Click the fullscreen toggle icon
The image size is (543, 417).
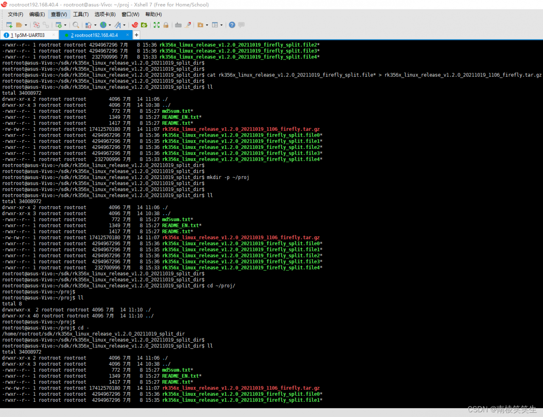pos(157,25)
